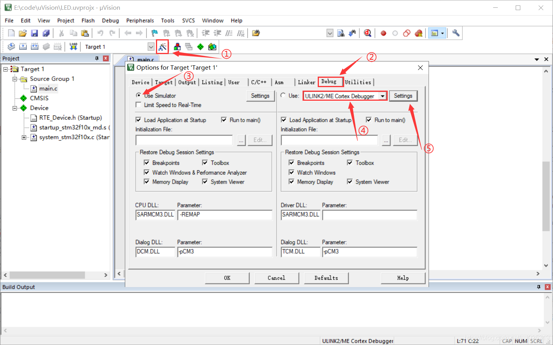Click the Save All toolbar icon

(x=46, y=33)
